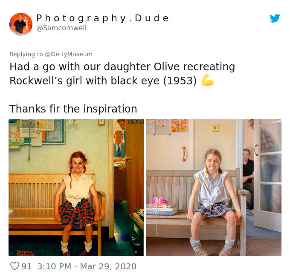Open the Photography.Dude display name

(102, 18)
